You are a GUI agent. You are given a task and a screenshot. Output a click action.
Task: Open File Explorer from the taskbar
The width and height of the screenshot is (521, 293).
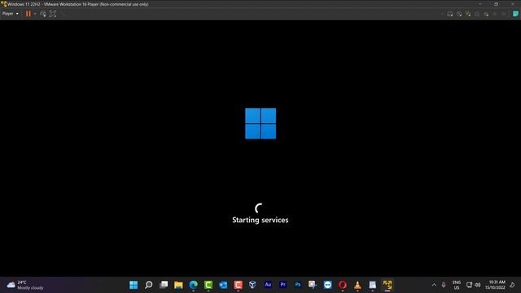click(x=178, y=285)
